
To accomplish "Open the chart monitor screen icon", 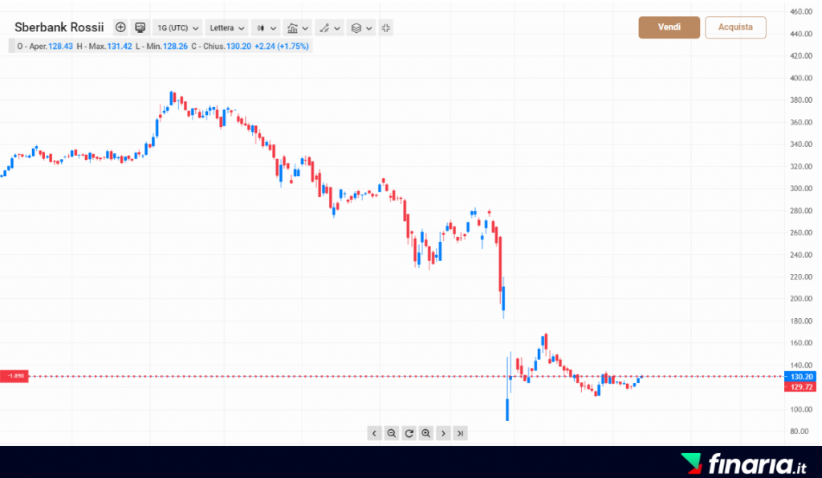I will (140, 28).
